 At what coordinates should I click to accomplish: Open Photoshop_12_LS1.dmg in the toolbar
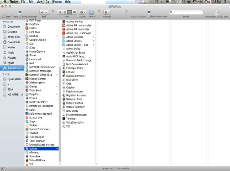217,12
